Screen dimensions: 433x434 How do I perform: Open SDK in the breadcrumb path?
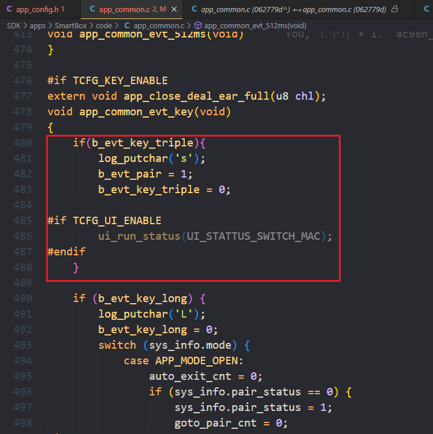(14, 26)
